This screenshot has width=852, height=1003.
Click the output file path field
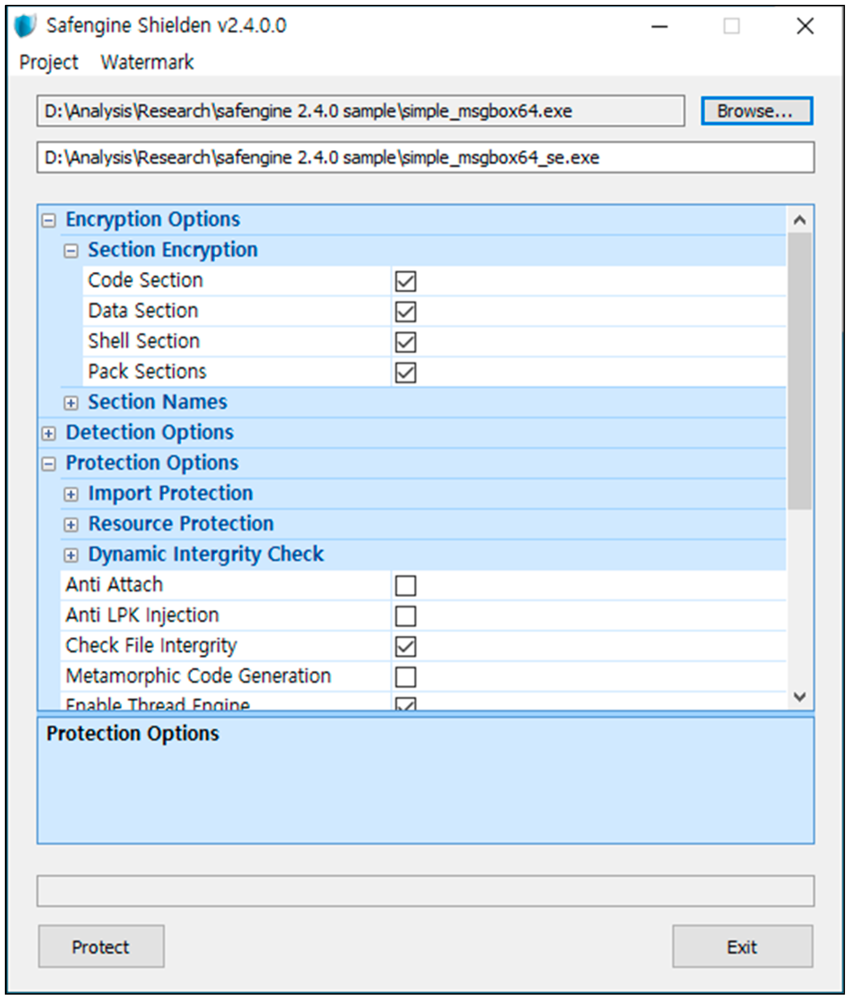point(425,157)
